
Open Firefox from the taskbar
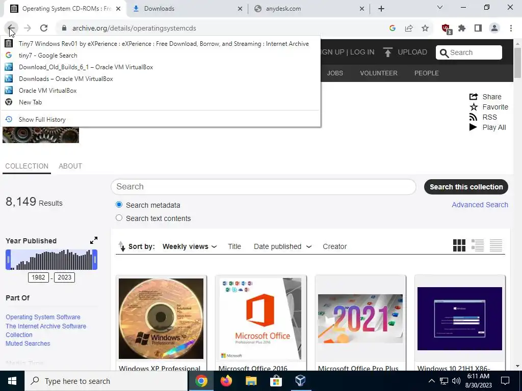pyautogui.click(x=226, y=381)
